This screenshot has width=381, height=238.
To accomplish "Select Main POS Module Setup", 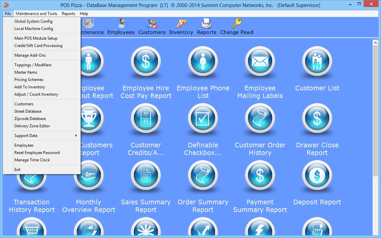I will pos(46,38).
